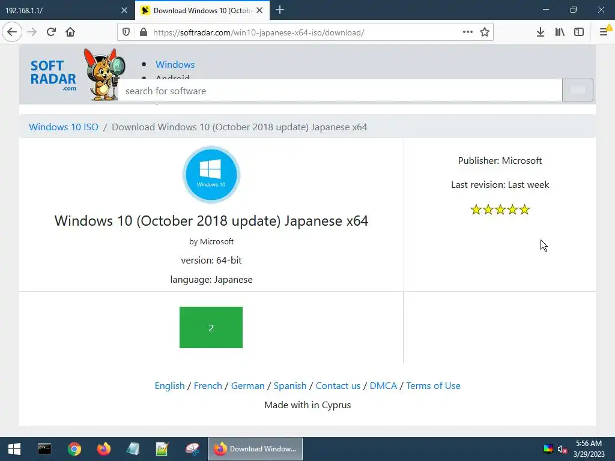Open the Windows category link
The width and height of the screenshot is (615, 461).
point(175,65)
